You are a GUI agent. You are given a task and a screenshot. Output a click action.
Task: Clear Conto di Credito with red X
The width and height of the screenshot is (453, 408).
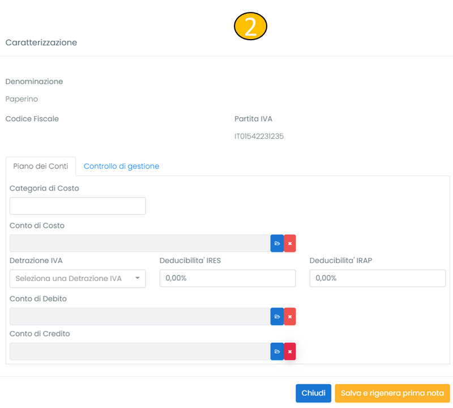coord(290,351)
